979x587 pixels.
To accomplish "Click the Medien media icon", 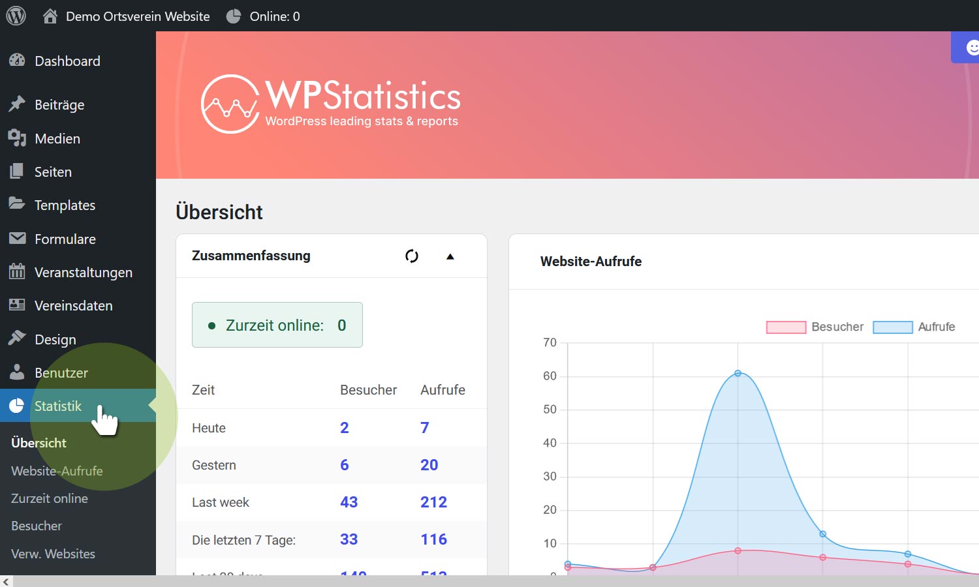I will point(17,138).
